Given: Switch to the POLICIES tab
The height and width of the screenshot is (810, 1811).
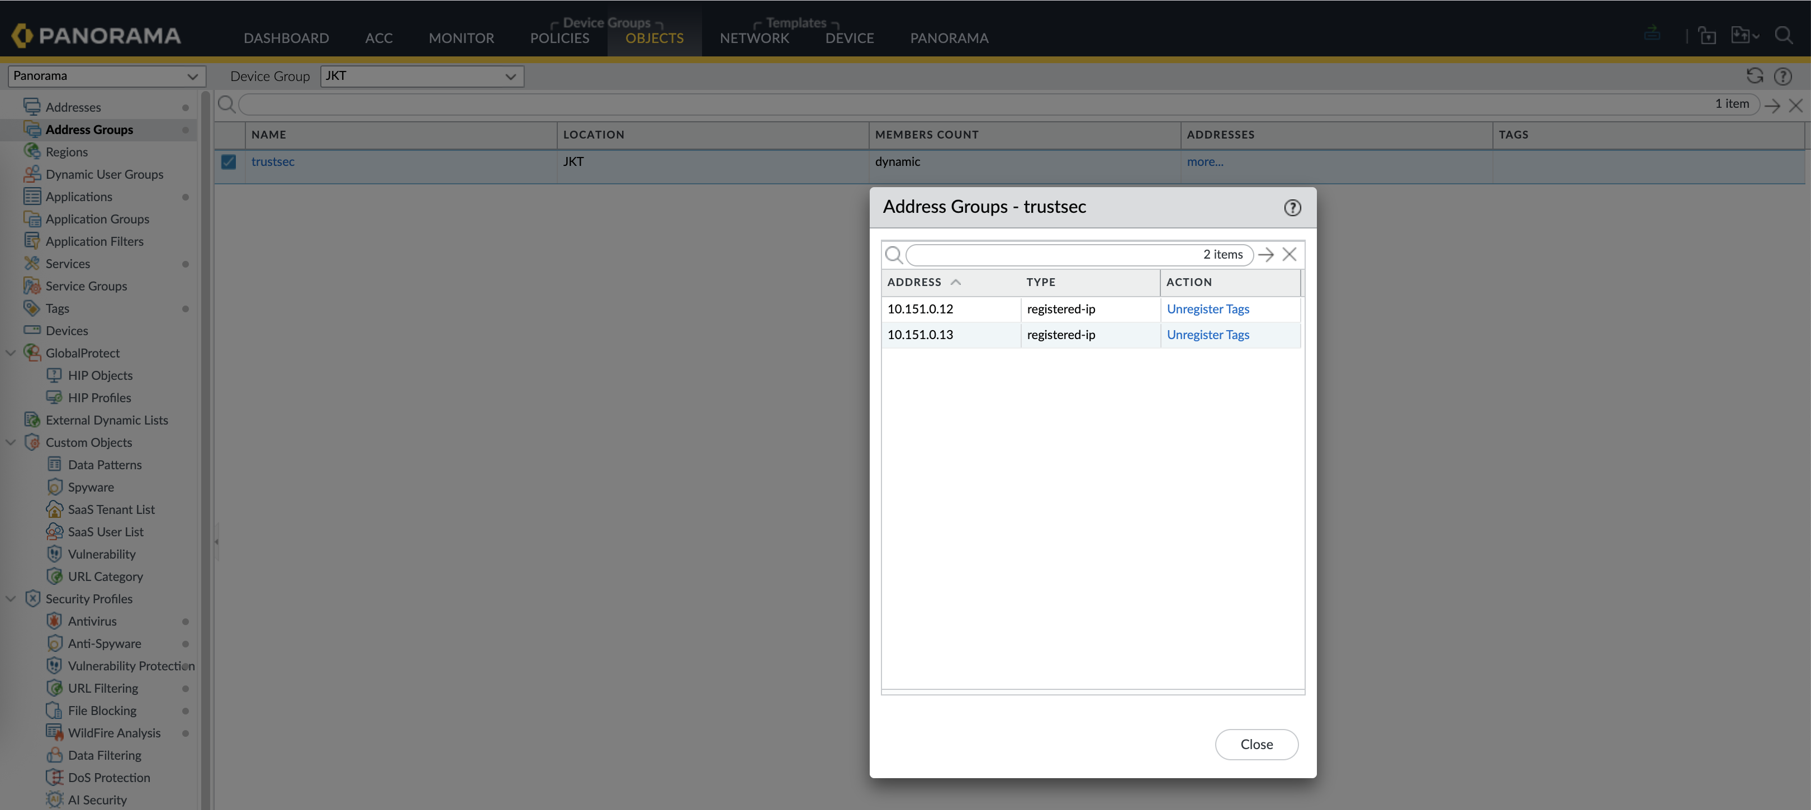Looking at the screenshot, I should pos(559,38).
